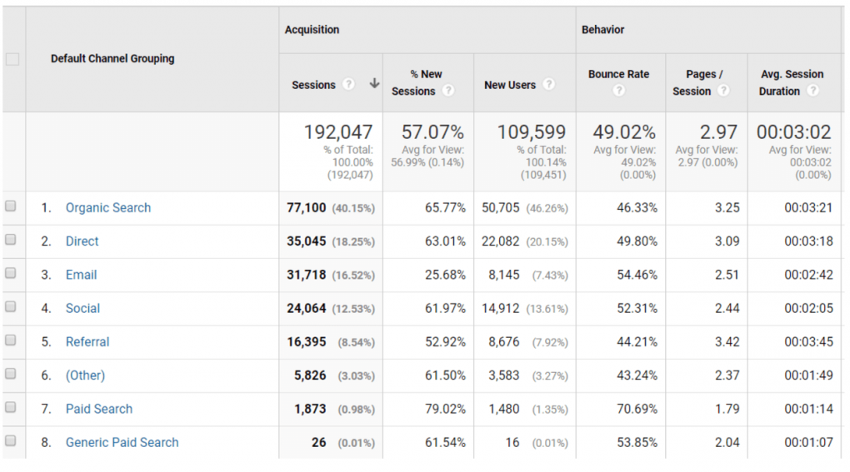850x472 pixels.
Task: Click Organic Search sessions value 77,100
Action: click(x=307, y=208)
